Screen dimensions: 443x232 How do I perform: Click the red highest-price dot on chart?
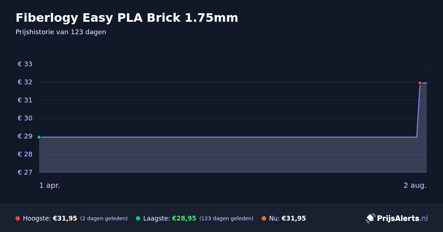tap(420, 83)
